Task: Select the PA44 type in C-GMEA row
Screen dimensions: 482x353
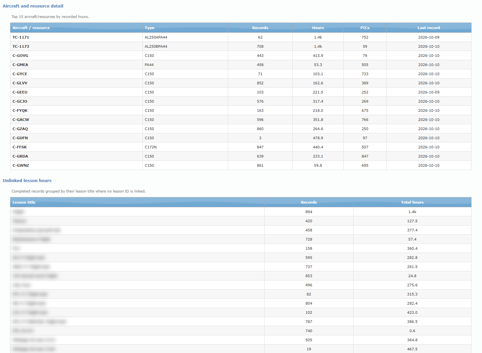Action: pyautogui.click(x=149, y=65)
